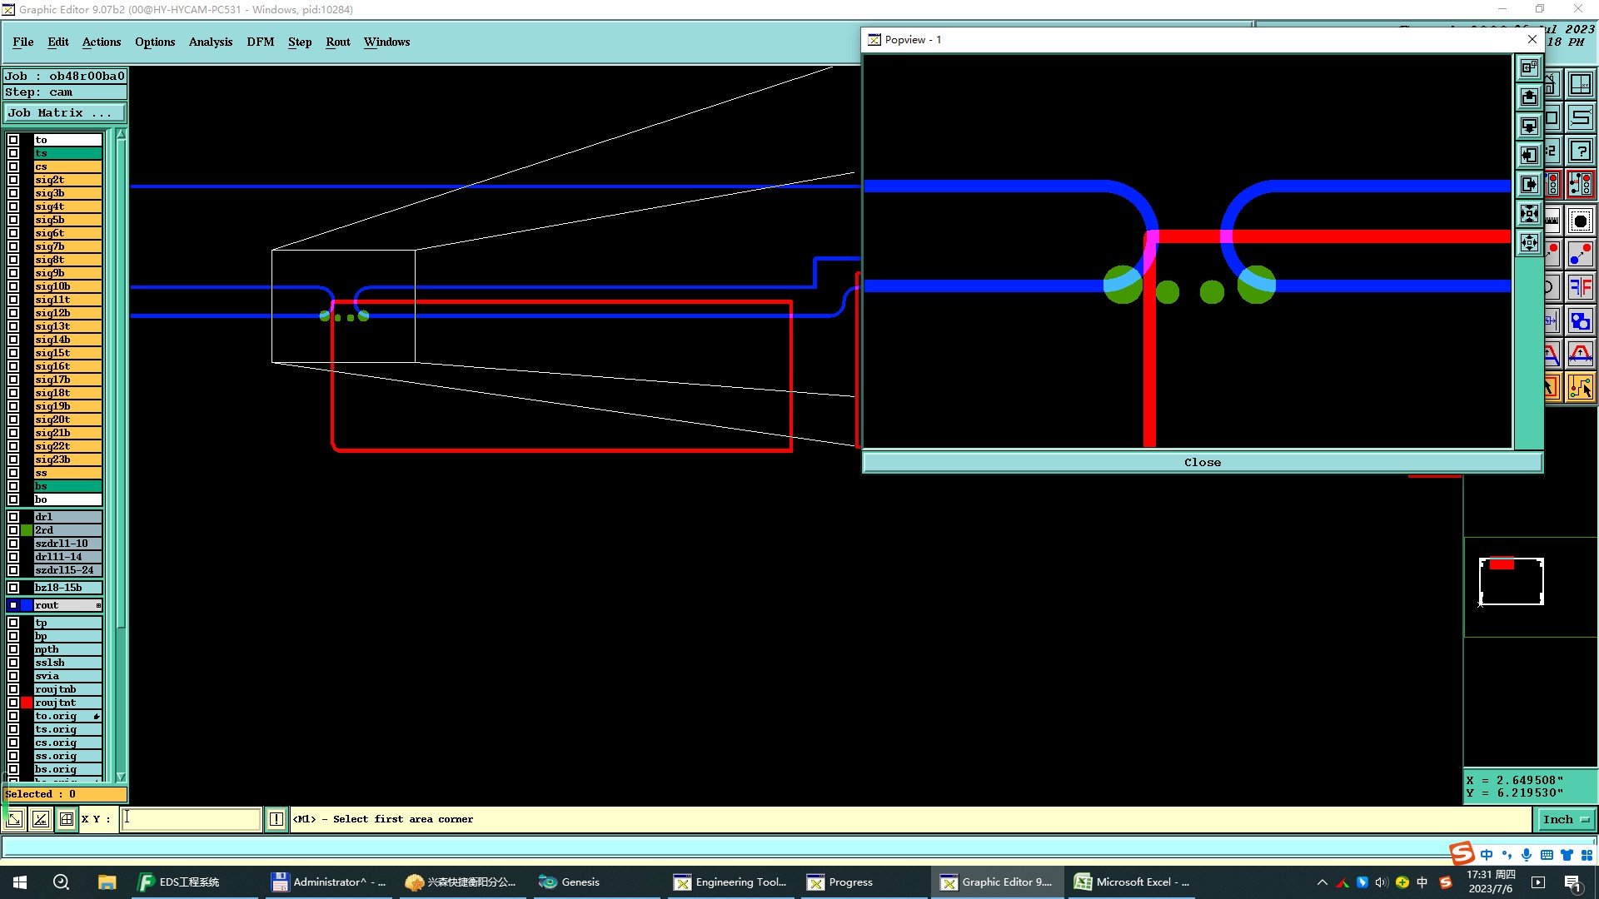Open the DFM menu
Image resolution: width=1599 pixels, height=899 pixels.
[260, 42]
